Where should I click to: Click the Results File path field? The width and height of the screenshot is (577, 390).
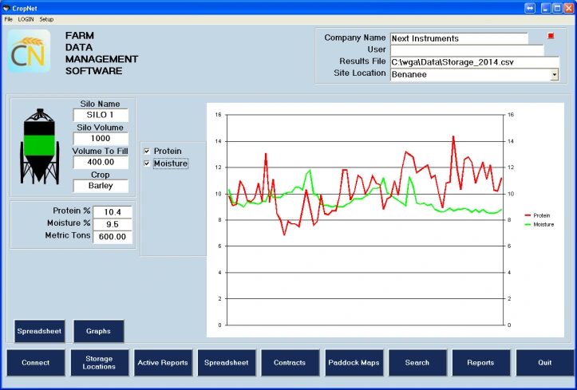pyautogui.click(x=474, y=62)
